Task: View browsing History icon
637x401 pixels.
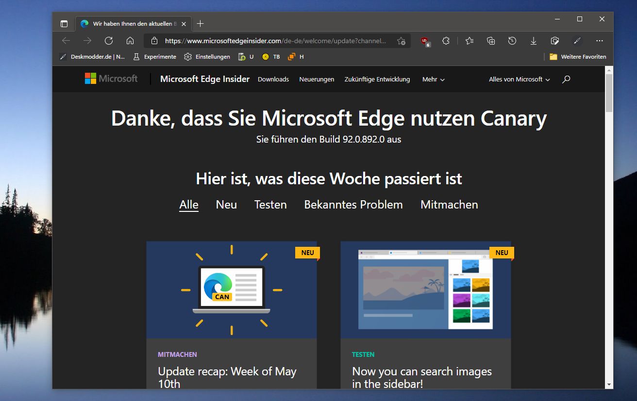Action: 512,41
